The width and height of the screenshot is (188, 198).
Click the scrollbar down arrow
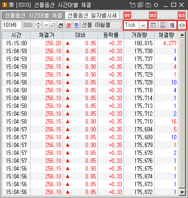(182, 192)
